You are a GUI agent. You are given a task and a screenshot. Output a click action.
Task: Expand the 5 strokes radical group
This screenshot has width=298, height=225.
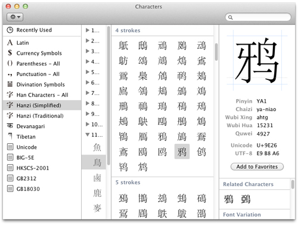(88, 72)
